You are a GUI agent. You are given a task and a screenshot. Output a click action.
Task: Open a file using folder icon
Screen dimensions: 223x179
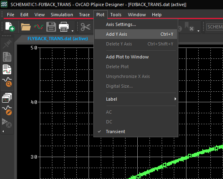pyautogui.click(x=26, y=27)
